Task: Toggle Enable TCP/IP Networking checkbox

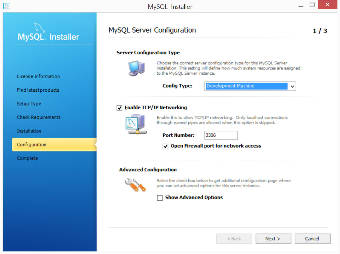Action: coord(119,108)
